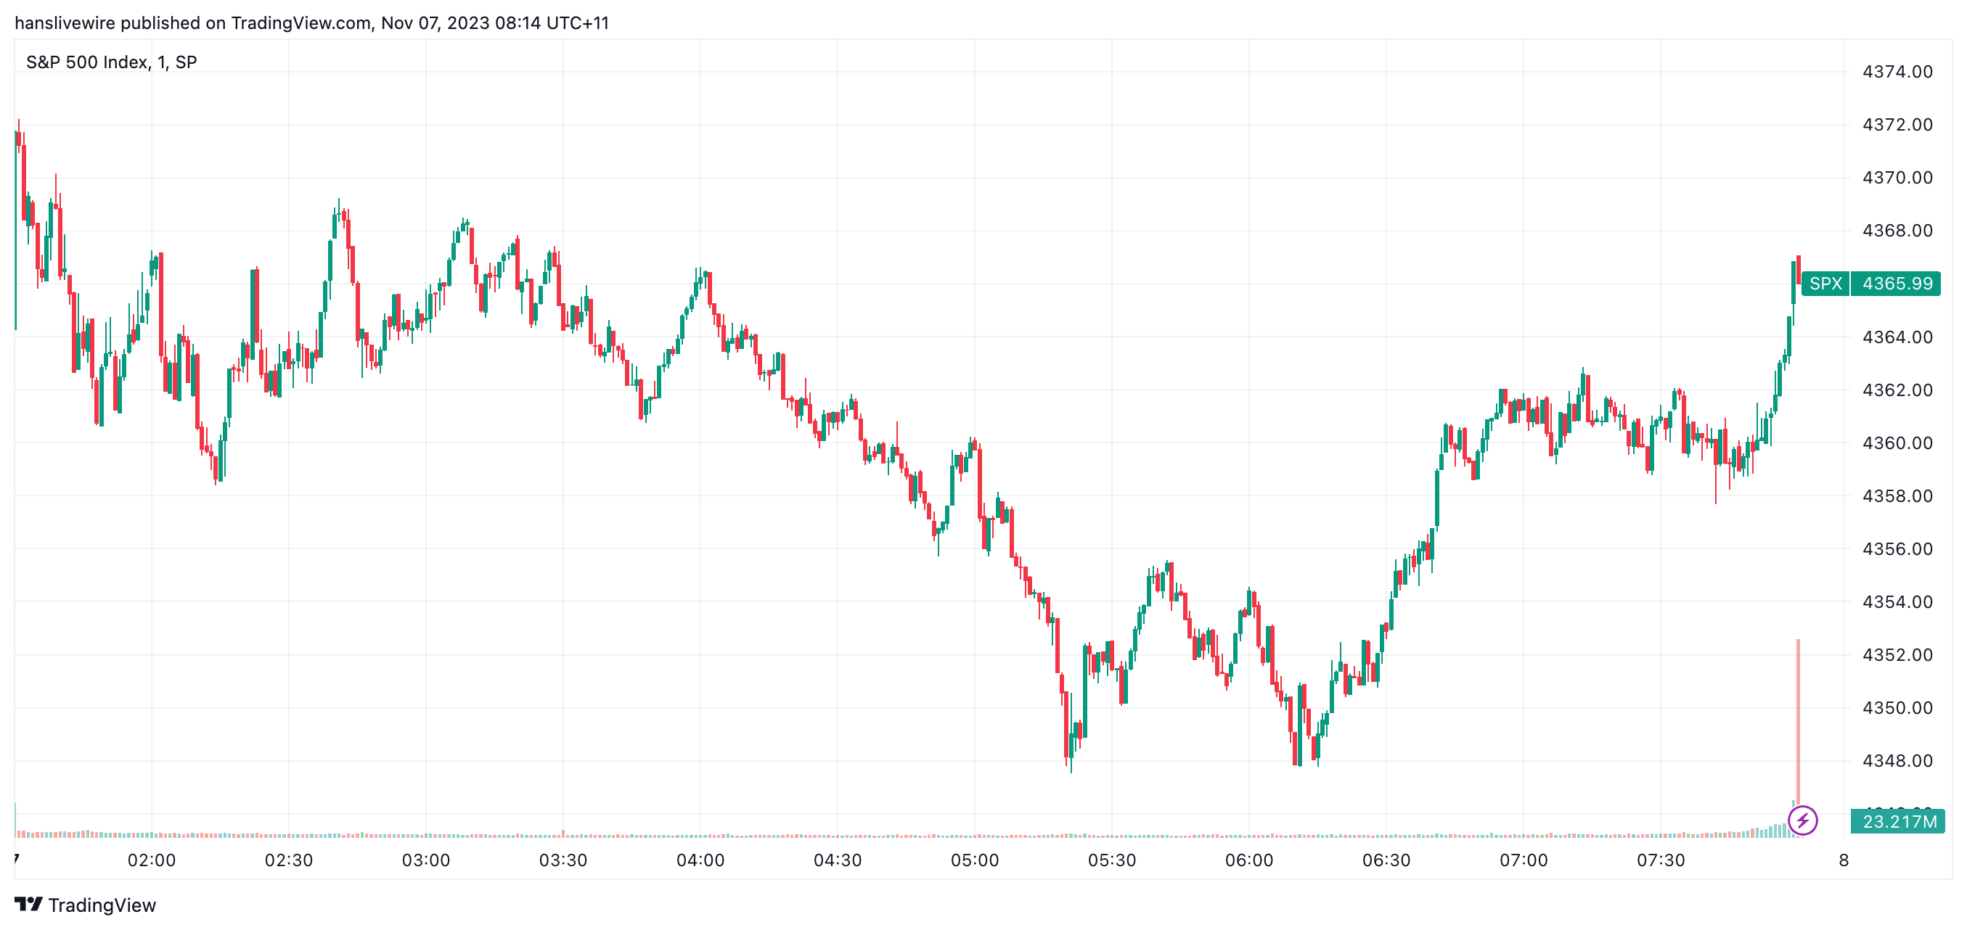Select the 05:00 time axis label

coord(974,860)
